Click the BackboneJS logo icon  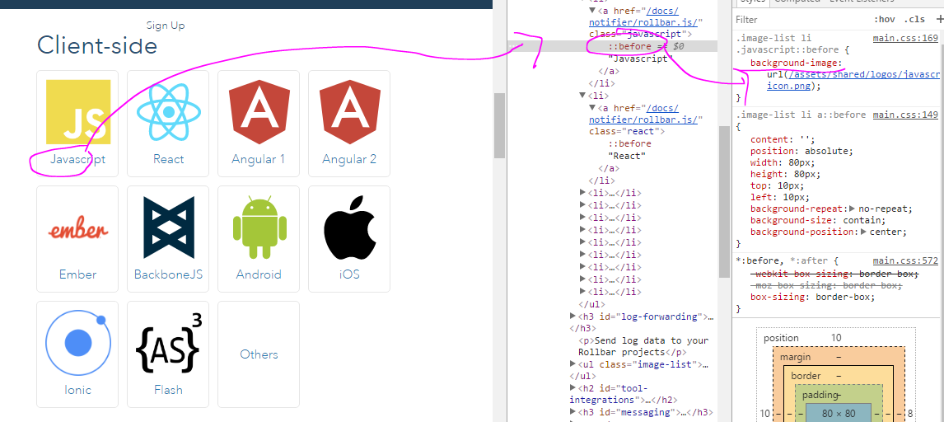pyautogui.click(x=168, y=227)
